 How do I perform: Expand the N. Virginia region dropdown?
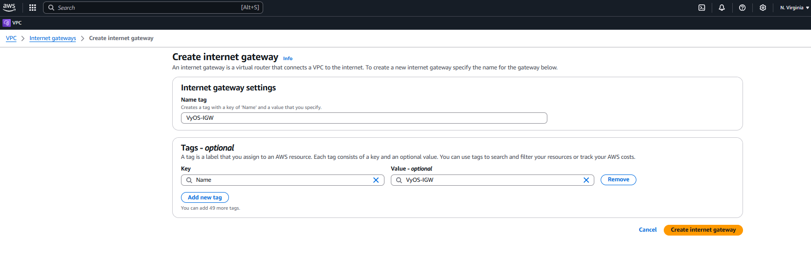[794, 8]
